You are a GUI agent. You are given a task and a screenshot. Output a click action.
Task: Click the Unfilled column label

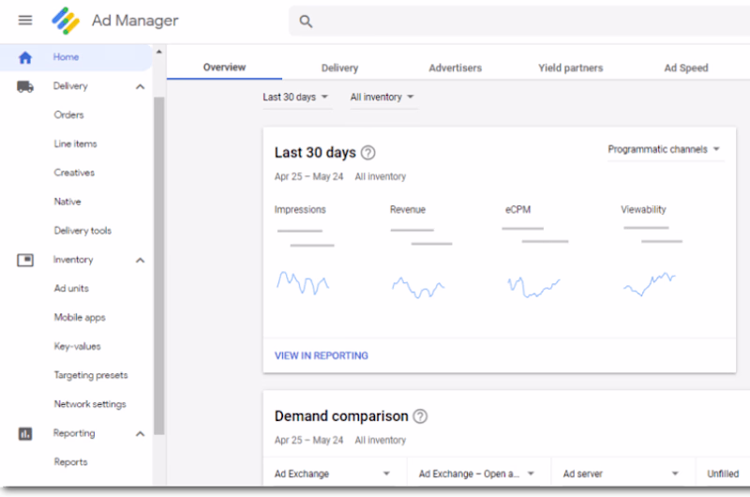(x=723, y=474)
